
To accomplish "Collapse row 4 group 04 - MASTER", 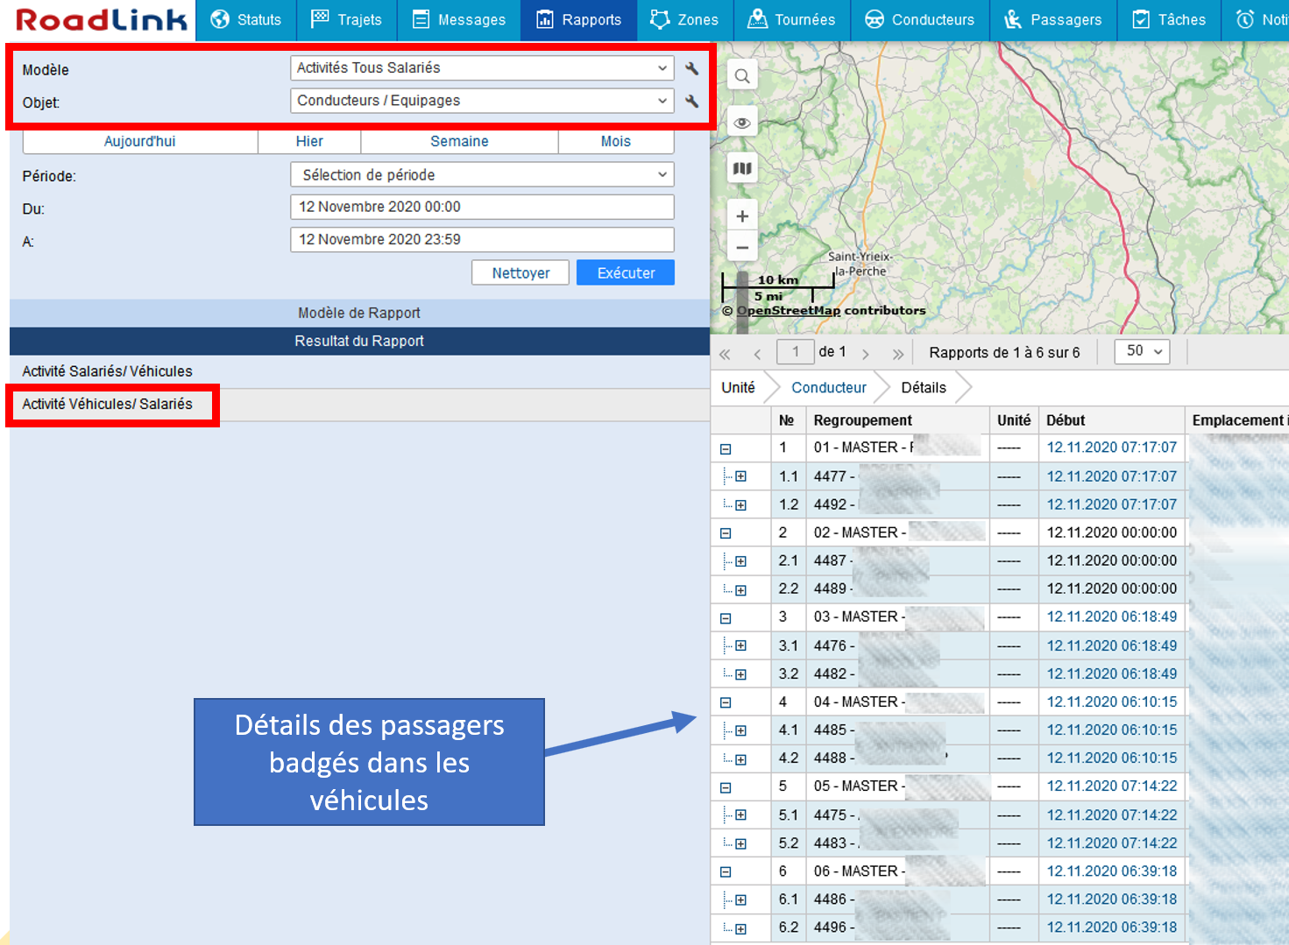I will point(726,702).
